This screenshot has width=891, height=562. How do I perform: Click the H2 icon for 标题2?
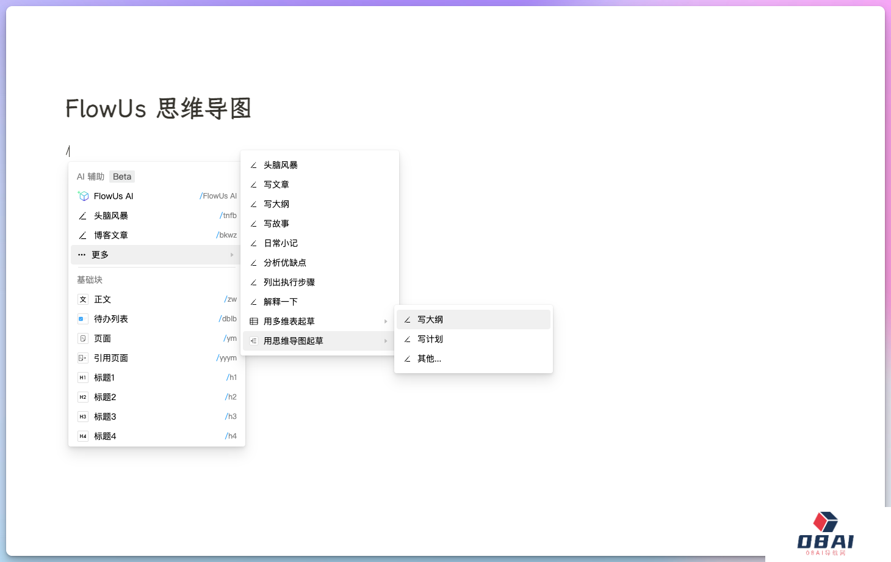83,397
